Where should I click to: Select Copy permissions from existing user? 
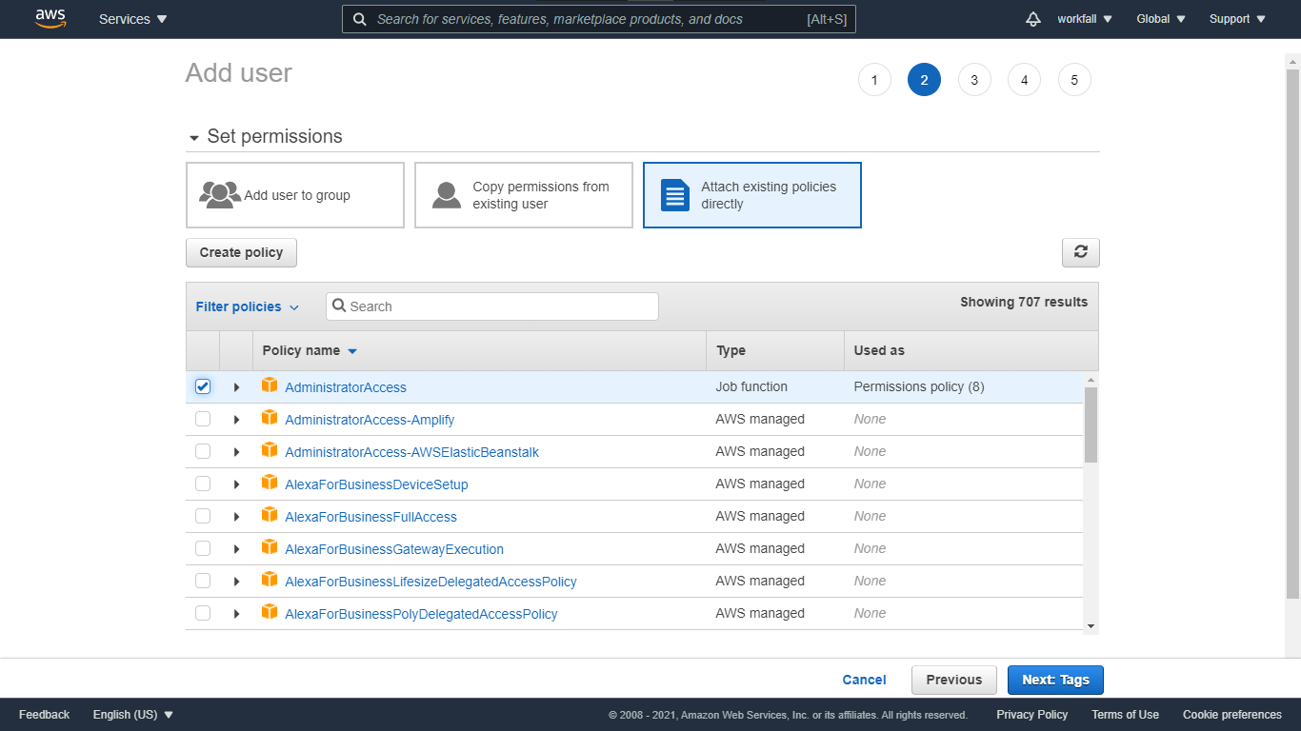tap(524, 195)
